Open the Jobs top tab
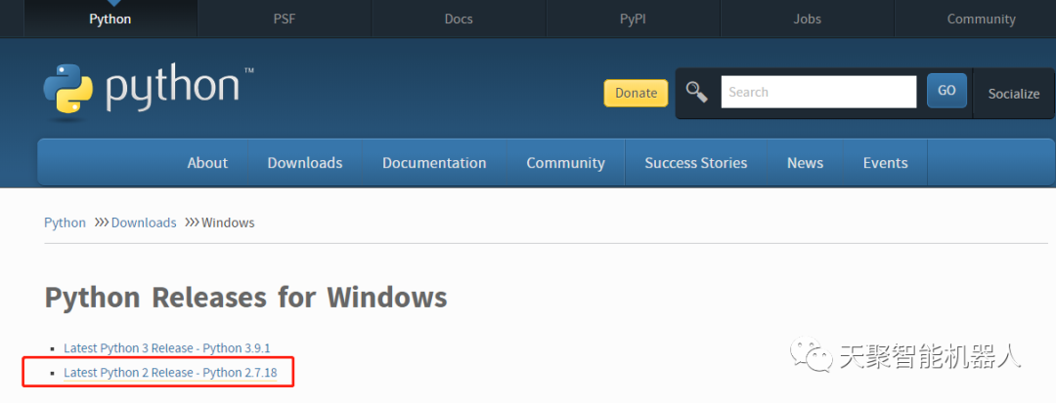 [x=807, y=19]
